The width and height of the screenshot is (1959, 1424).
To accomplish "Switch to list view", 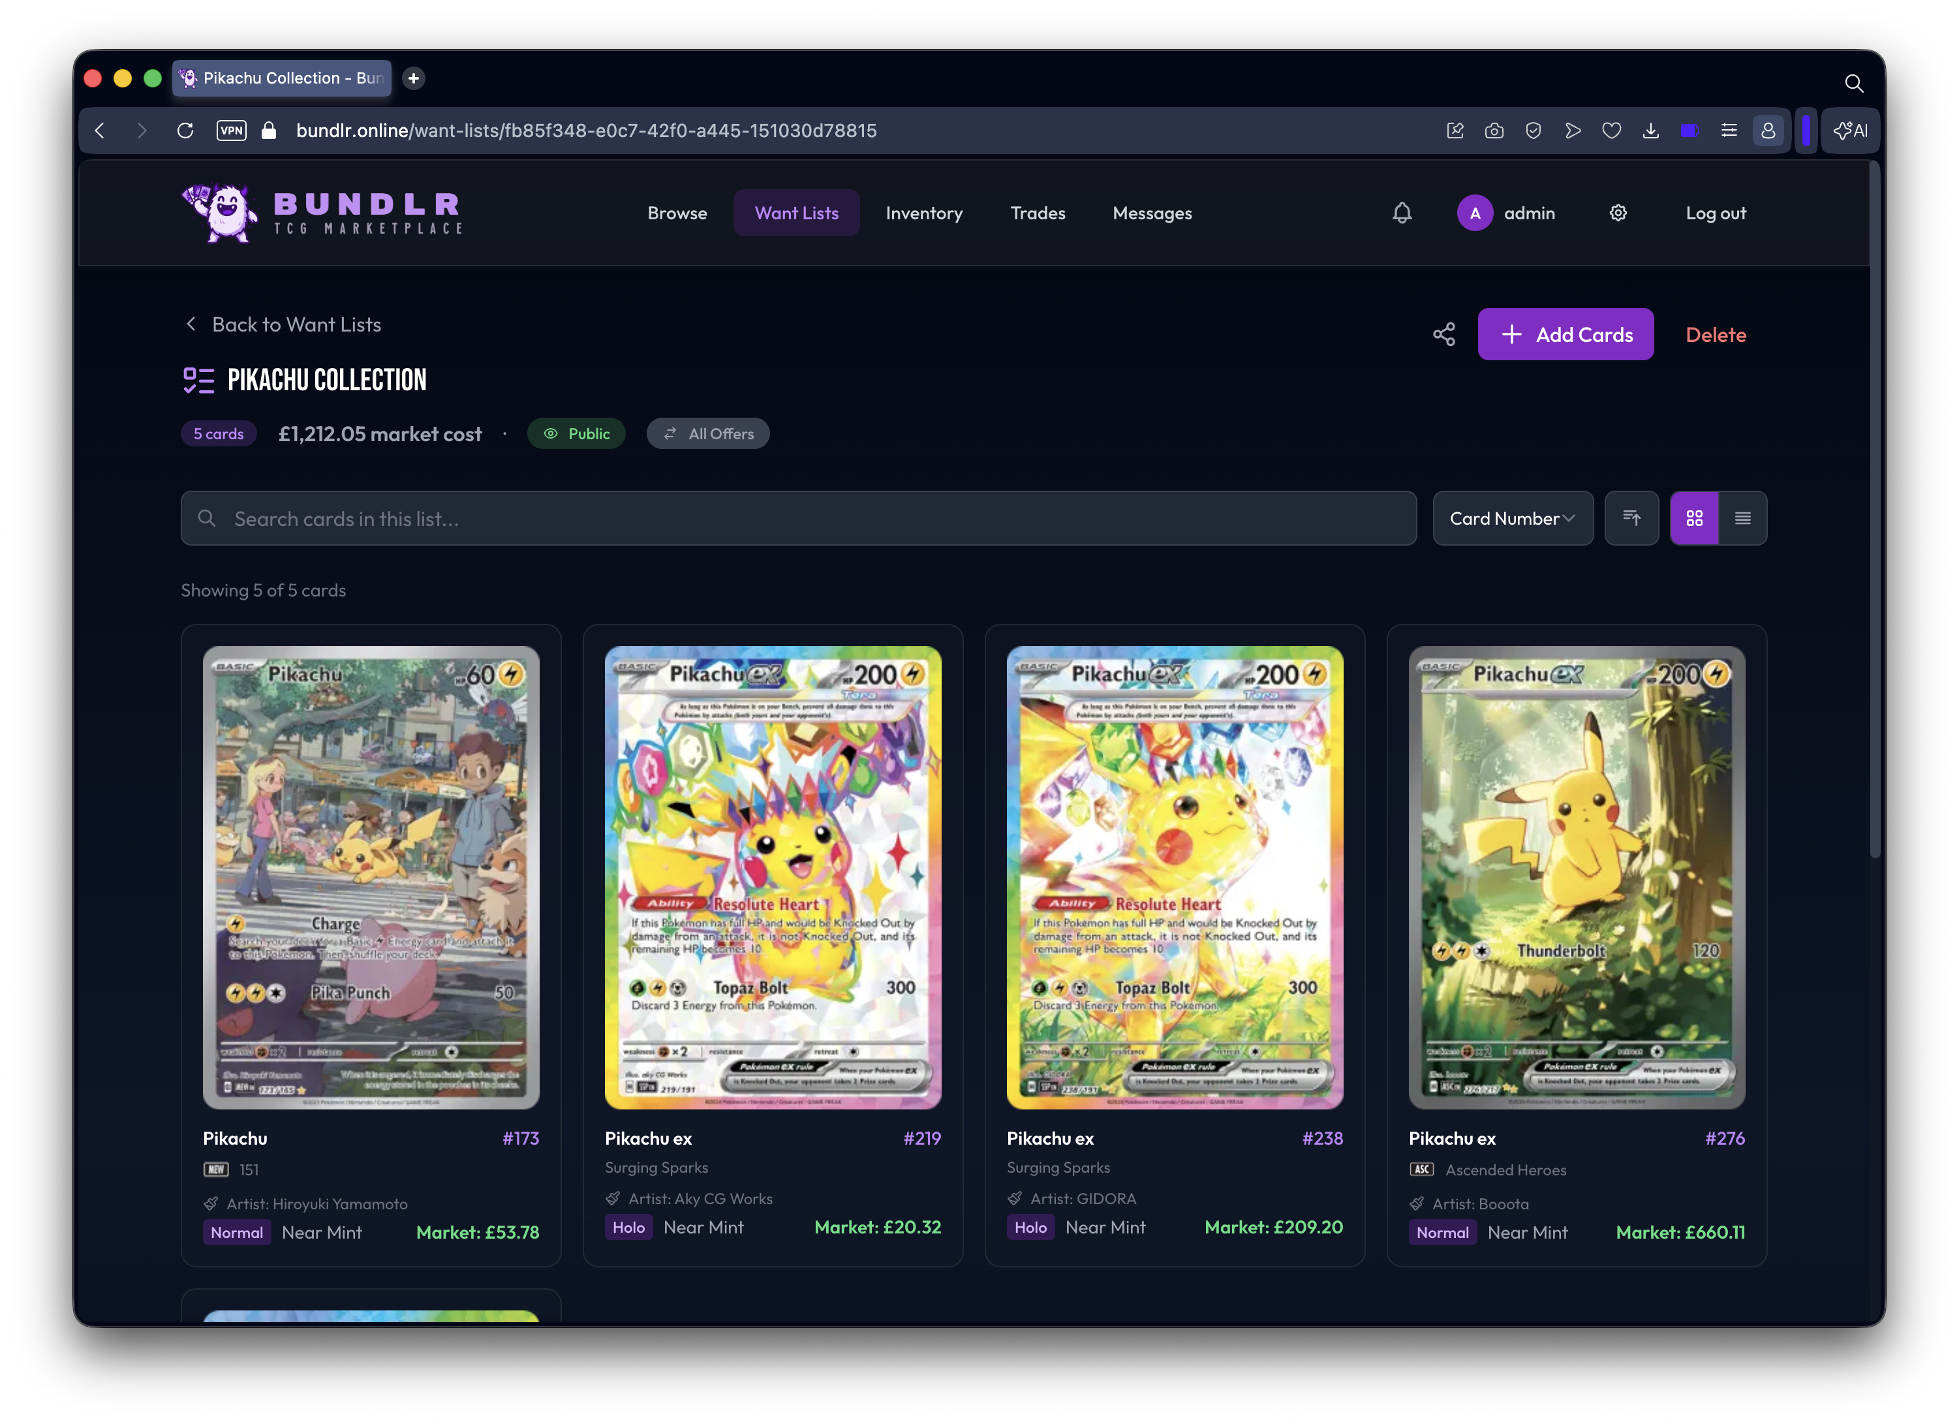I will coord(1742,518).
